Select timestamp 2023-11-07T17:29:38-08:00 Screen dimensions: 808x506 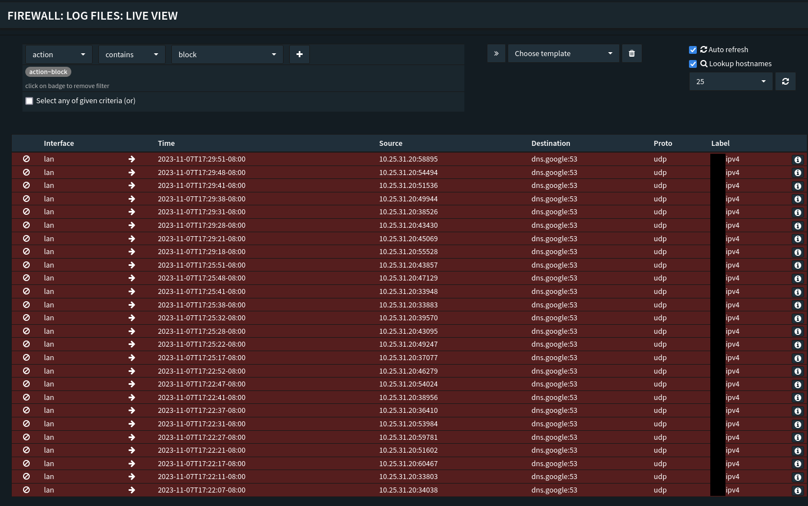202,199
